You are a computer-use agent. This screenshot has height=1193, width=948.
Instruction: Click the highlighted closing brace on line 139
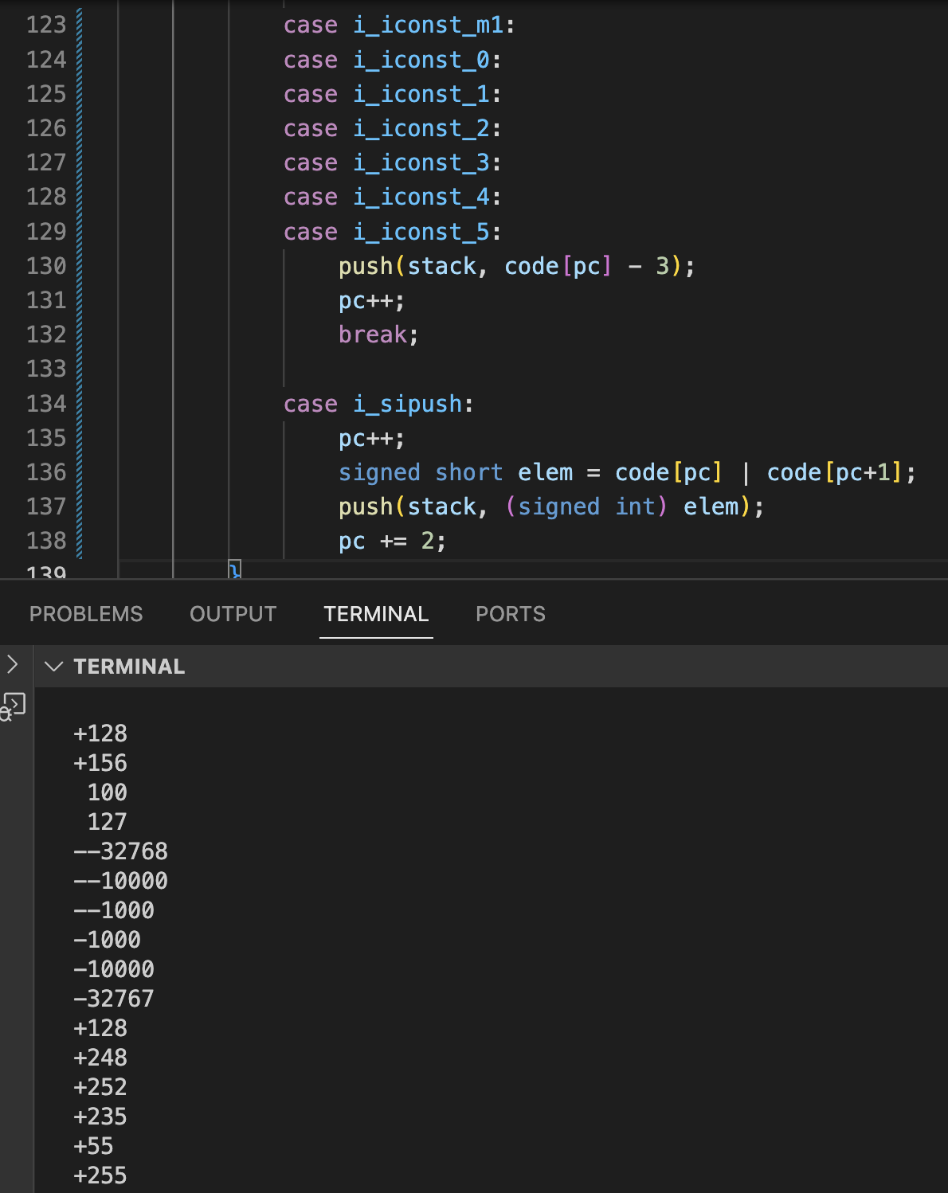[234, 569]
